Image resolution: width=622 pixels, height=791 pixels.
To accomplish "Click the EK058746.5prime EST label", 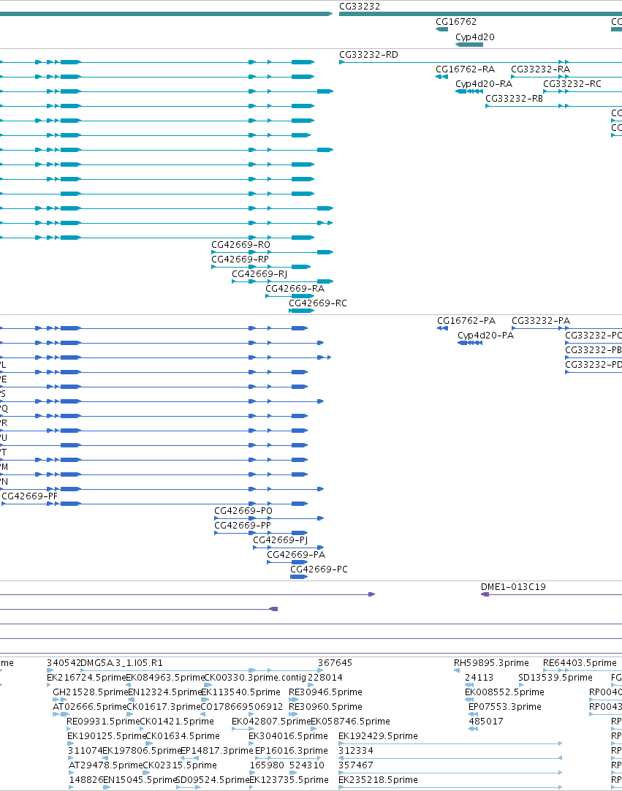I will pos(350,722).
